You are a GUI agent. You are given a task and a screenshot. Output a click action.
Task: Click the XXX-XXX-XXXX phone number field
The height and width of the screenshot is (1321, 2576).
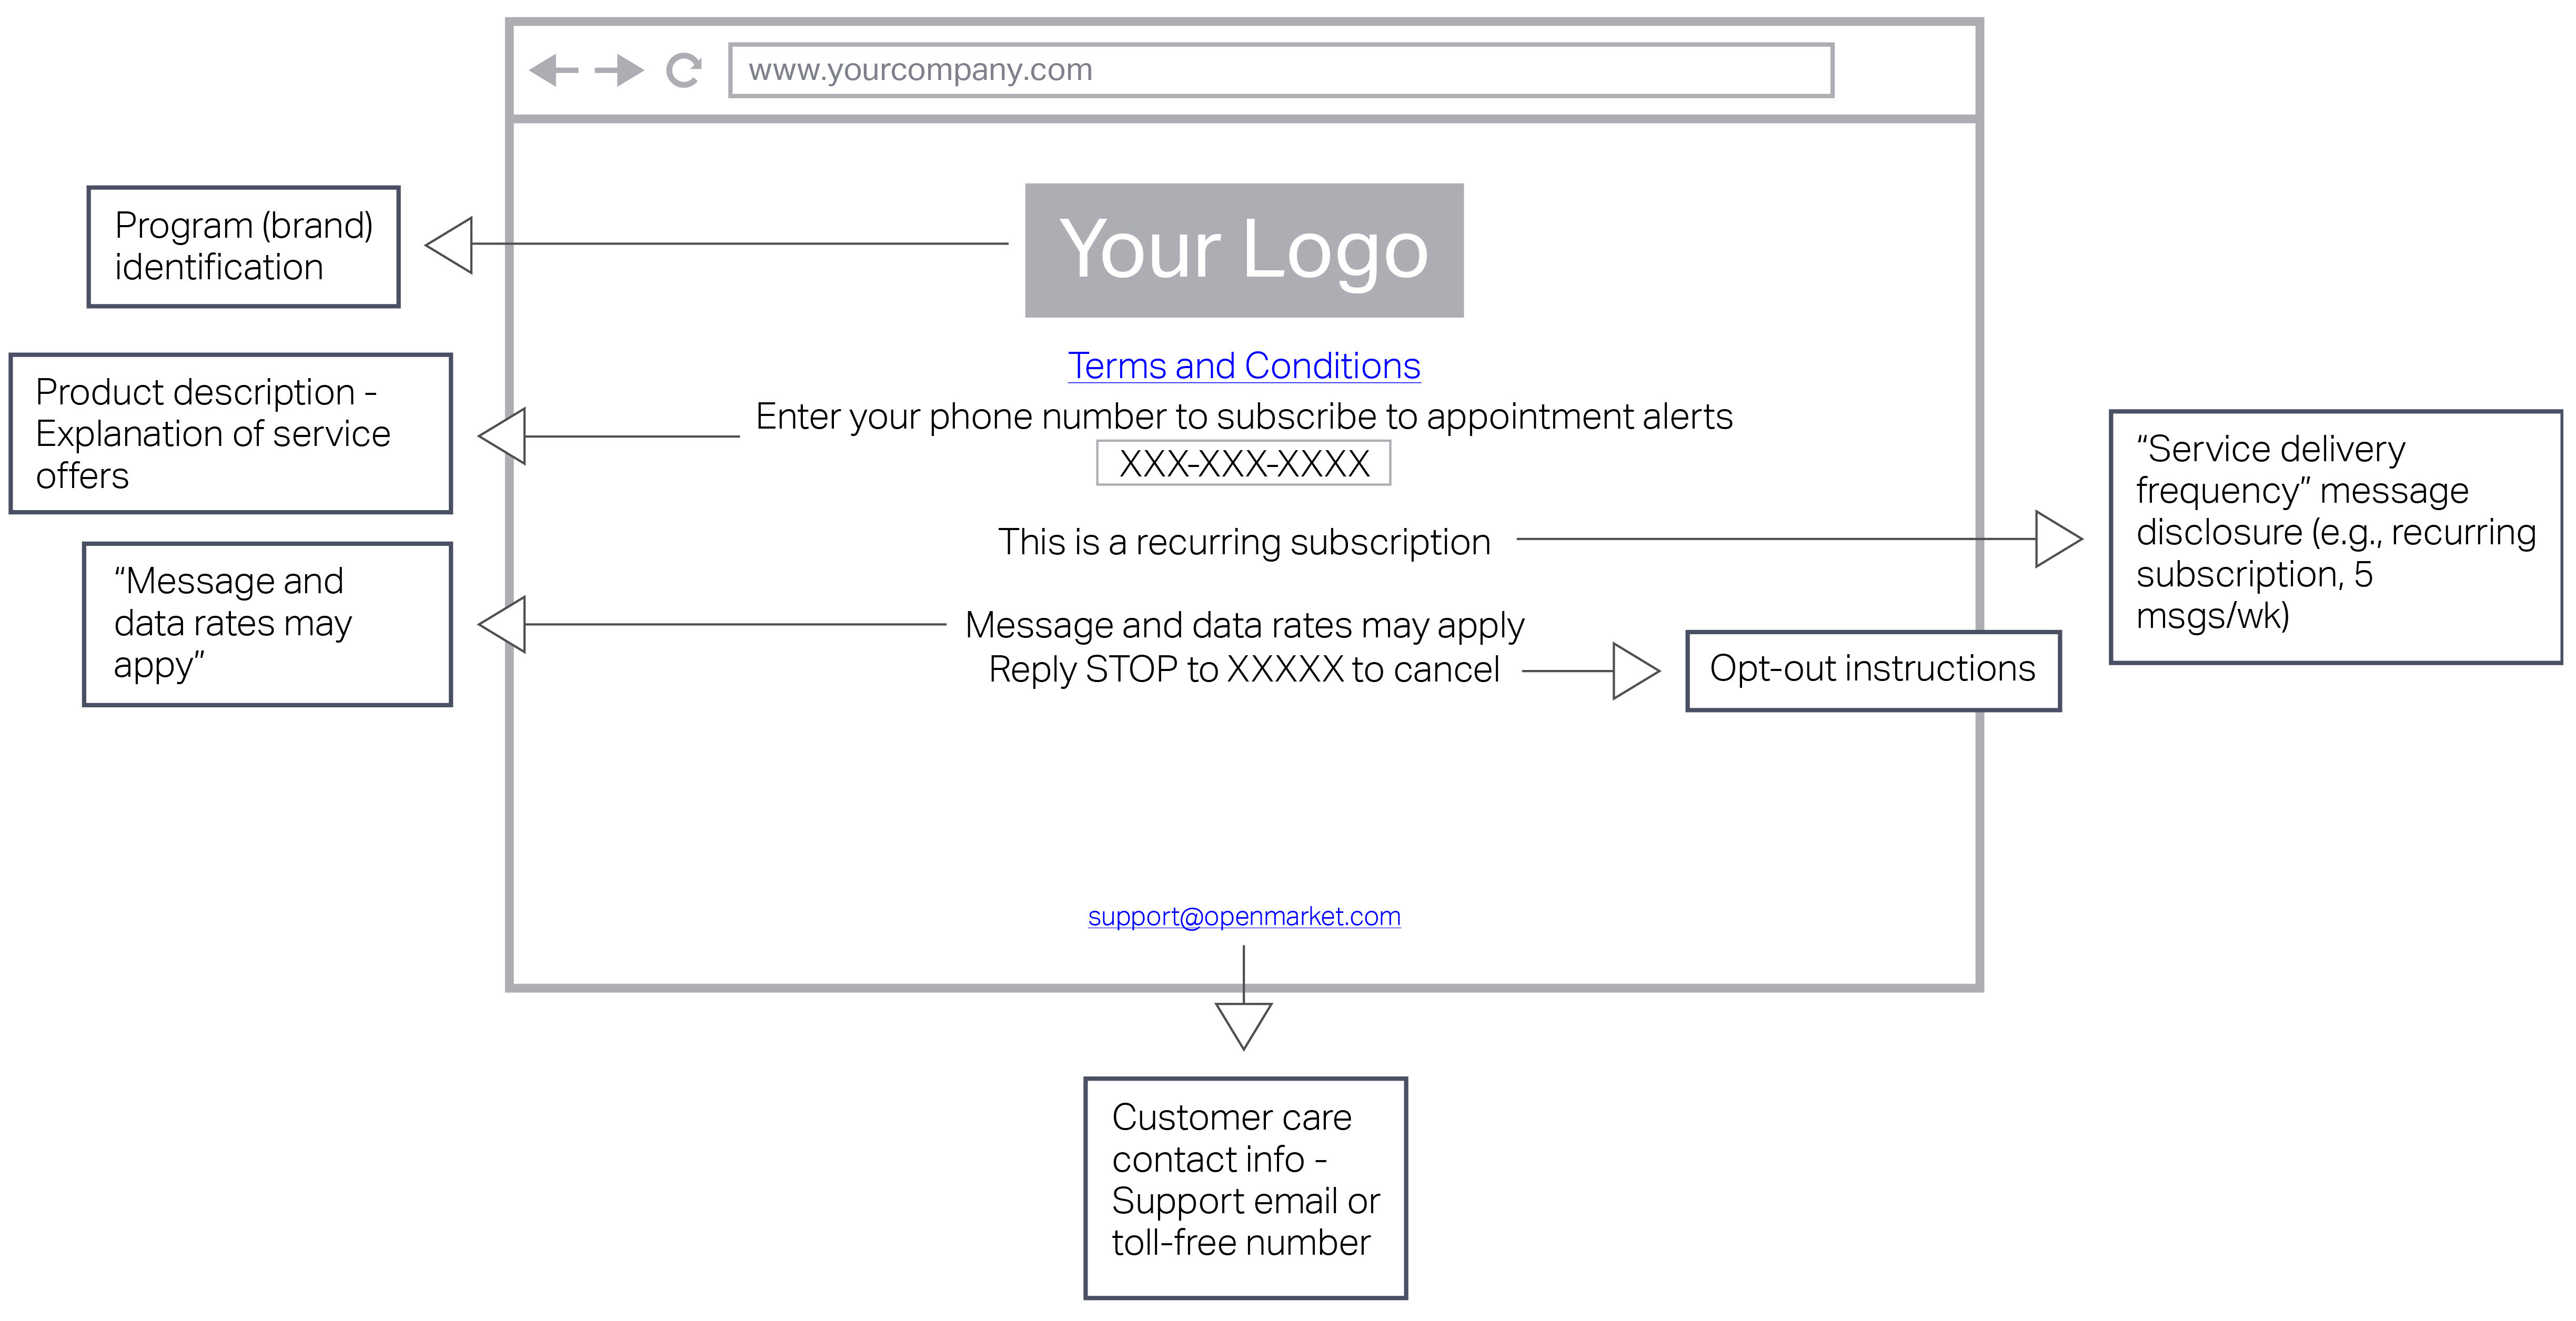pos(1244,464)
